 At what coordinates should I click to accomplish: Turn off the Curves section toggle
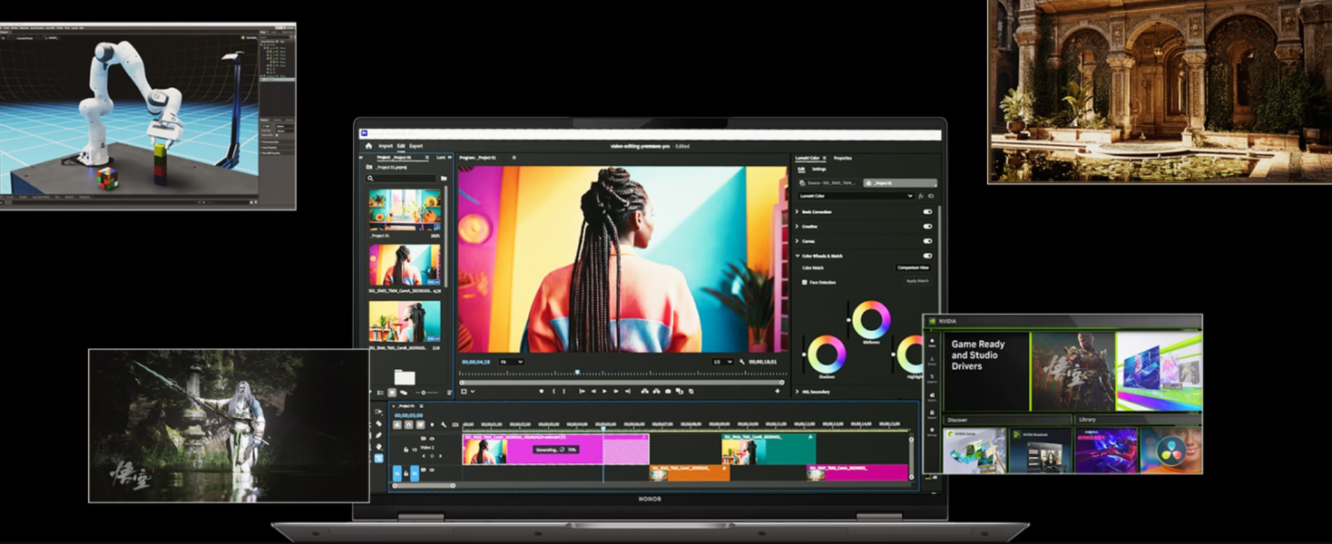tap(927, 241)
